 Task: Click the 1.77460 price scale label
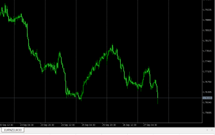pyautogui.click(x=207, y=62)
